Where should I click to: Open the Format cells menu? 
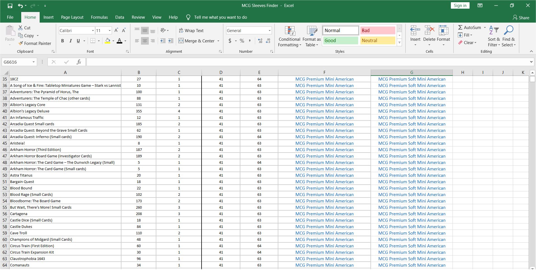tap(443, 36)
